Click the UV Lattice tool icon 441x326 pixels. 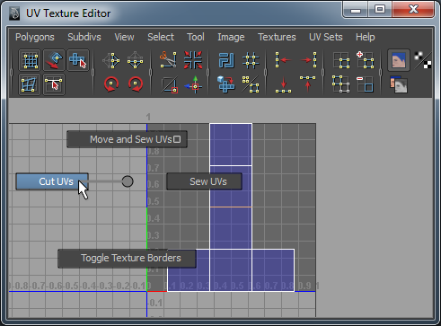pyautogui.click(x=29, y=60)
